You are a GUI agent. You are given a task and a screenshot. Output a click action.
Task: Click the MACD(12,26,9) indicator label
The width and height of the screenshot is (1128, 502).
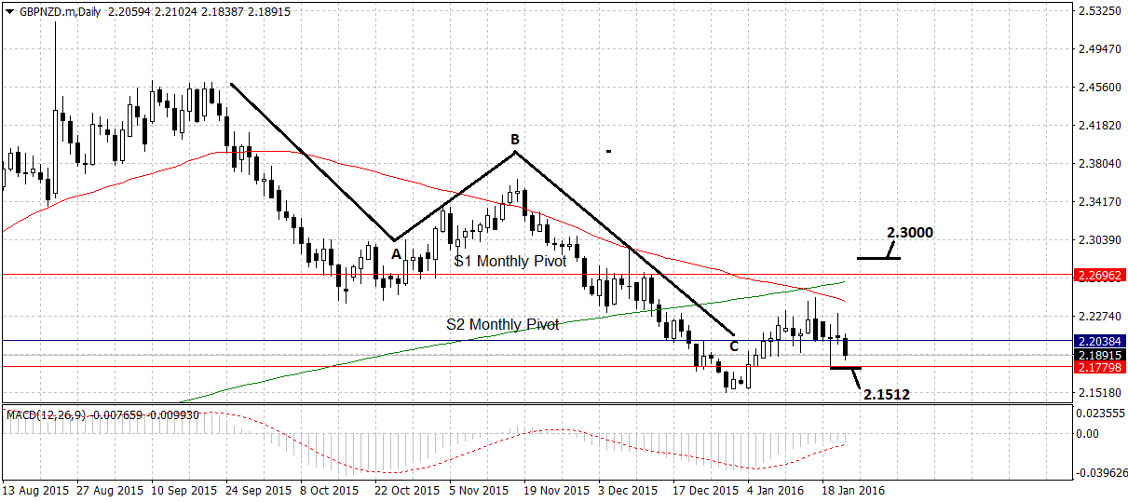point(47,414)
